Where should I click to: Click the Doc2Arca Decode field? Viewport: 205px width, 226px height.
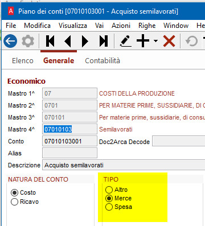pyautogui.click(x=179, y=141)
